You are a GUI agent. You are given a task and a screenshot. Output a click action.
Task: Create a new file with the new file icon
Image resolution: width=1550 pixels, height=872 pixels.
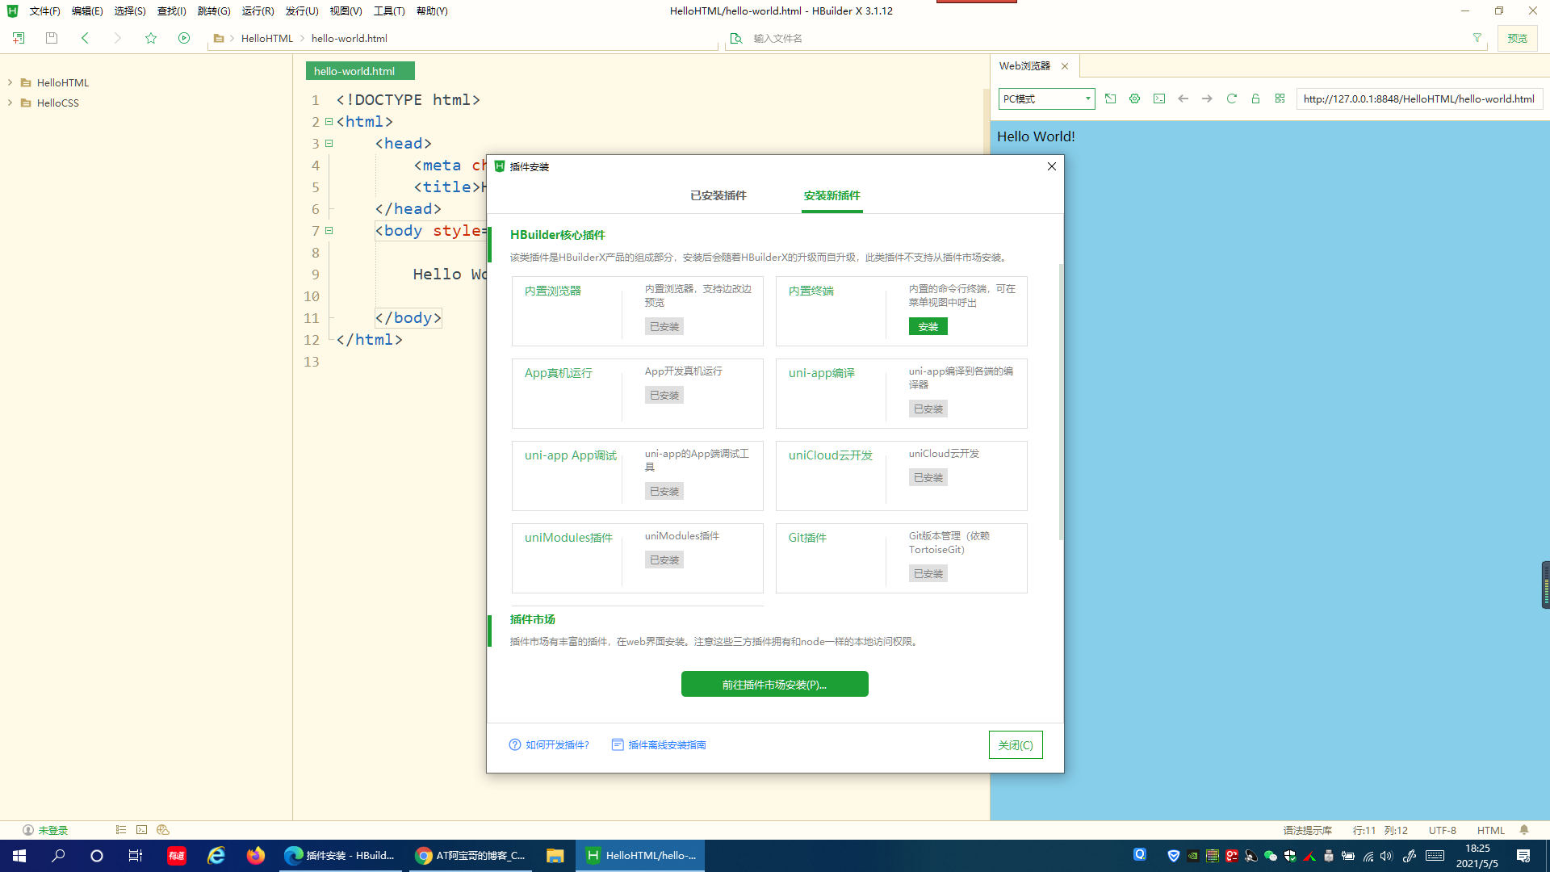point(18,37)
